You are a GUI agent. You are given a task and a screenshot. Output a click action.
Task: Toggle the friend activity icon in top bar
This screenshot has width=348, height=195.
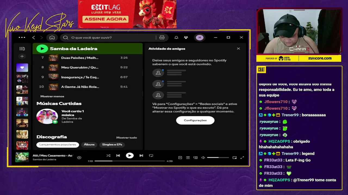pos(186,37)
